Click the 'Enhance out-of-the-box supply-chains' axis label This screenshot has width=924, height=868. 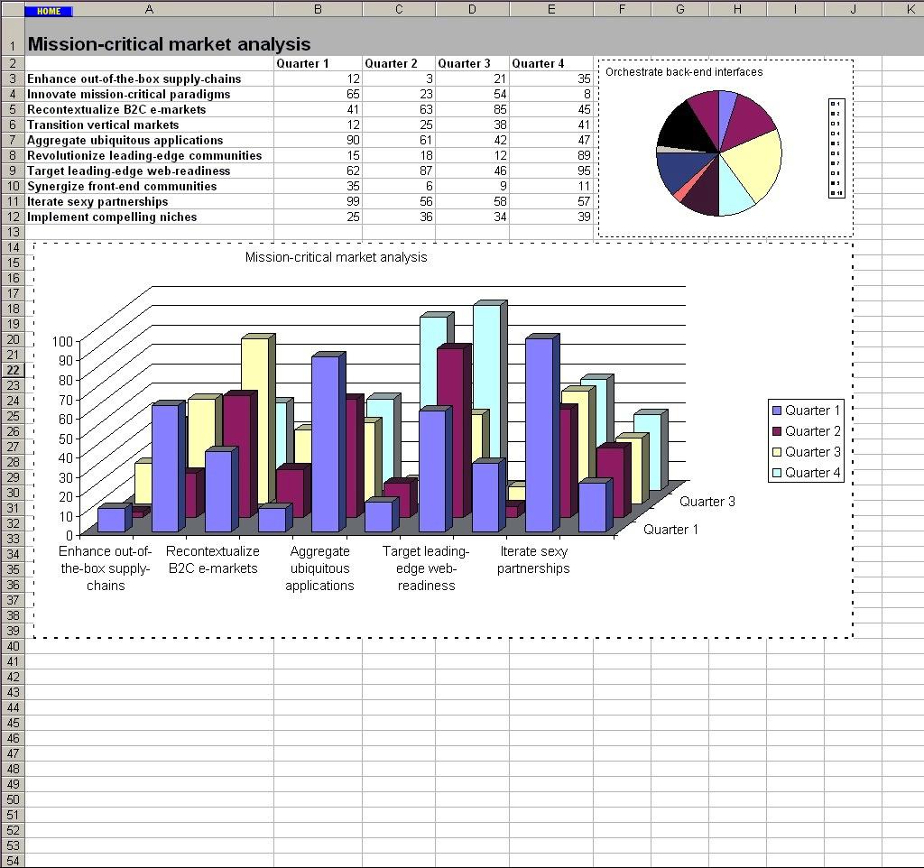point(106,568)
